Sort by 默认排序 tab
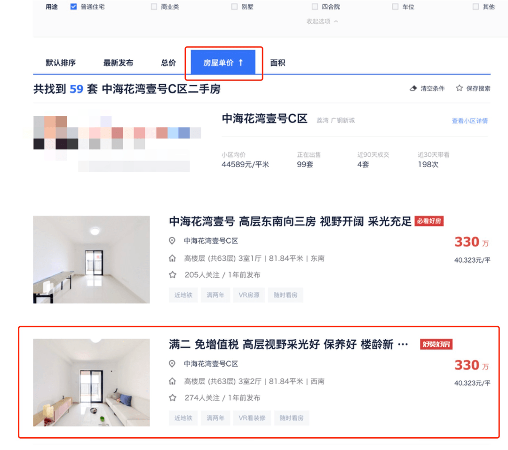This screenshot has height=450, width=508. (61, 63)
